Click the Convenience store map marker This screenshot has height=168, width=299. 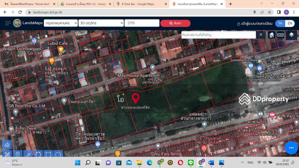(x=251, y=66)
